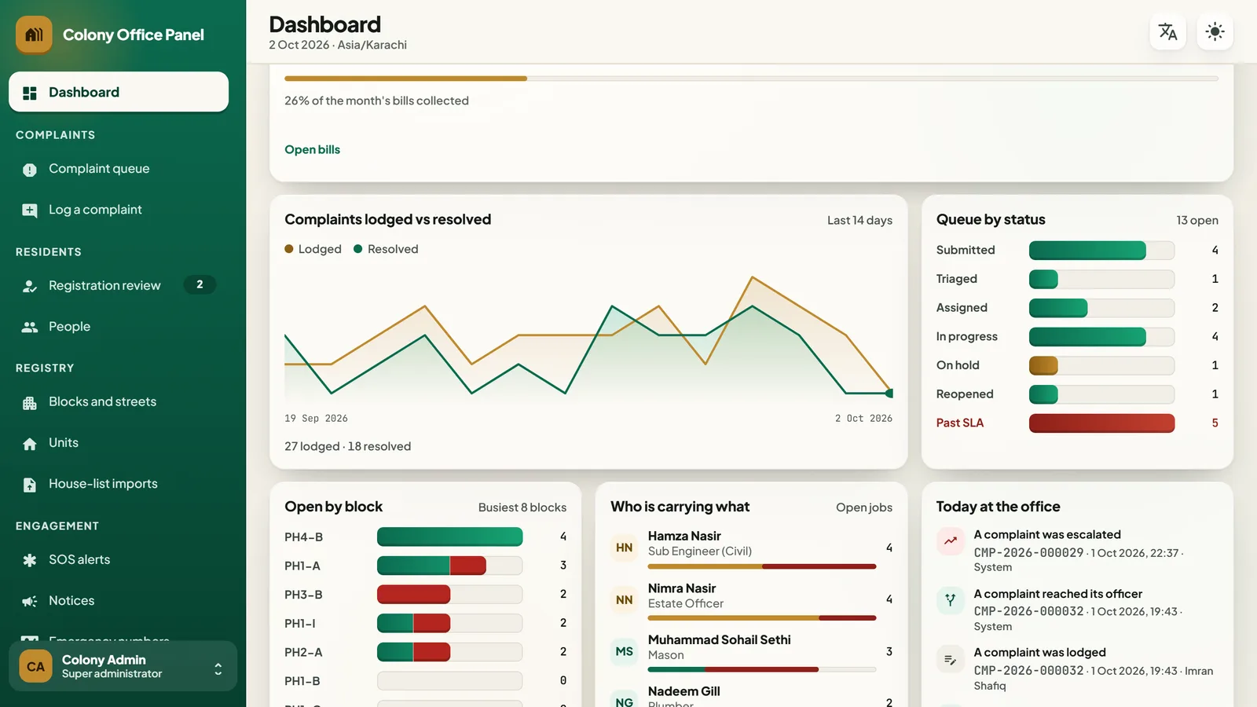Click the SOS alerts asterisk icon
Screen dimensions: 1257x707
(30, 560)
